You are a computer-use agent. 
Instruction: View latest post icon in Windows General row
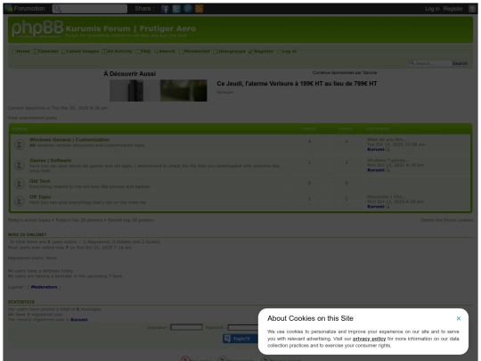tap(387, 150)
